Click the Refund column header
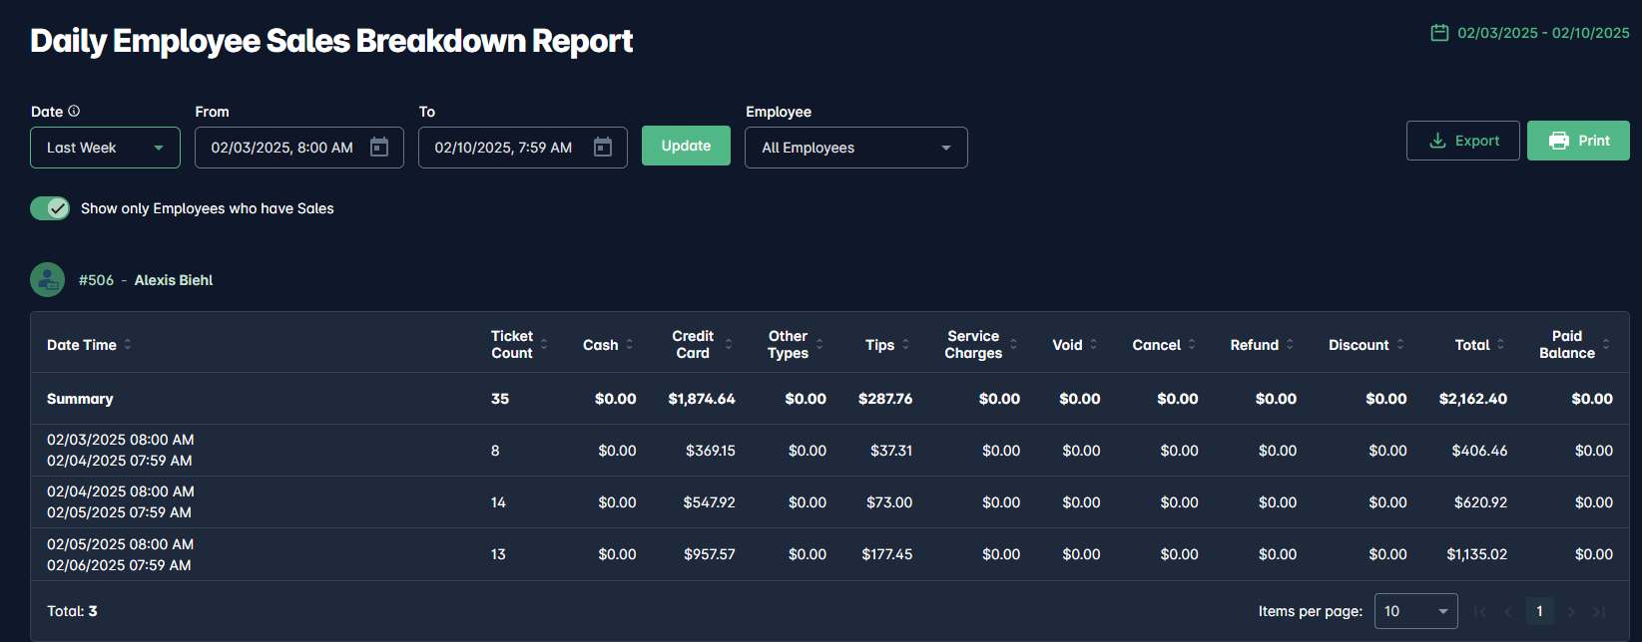Viewport: 1642px width, 642px height. click(1254, 345)
